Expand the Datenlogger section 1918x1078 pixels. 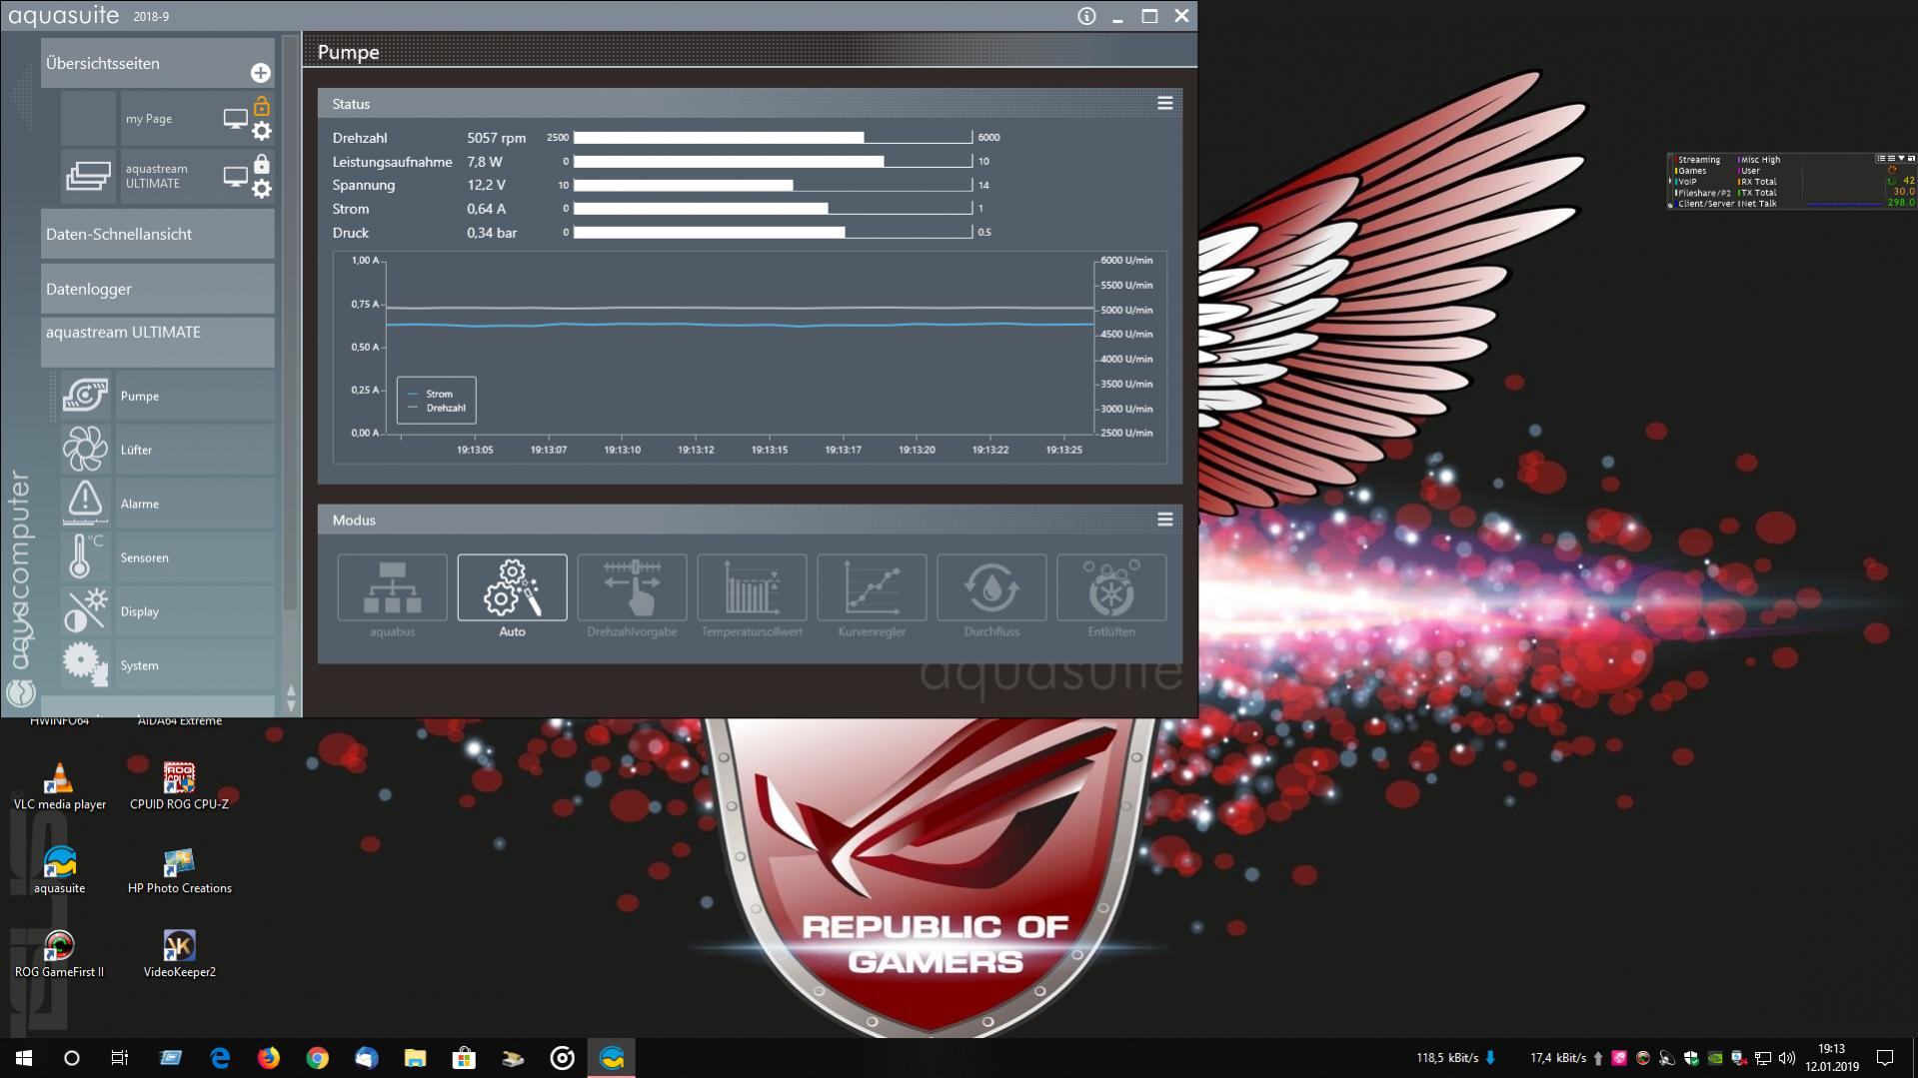[158, 289]
